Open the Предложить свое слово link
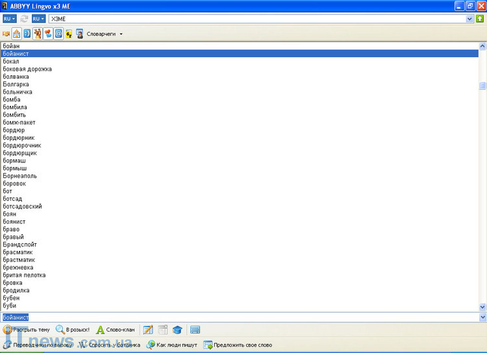 click(238, 345)
